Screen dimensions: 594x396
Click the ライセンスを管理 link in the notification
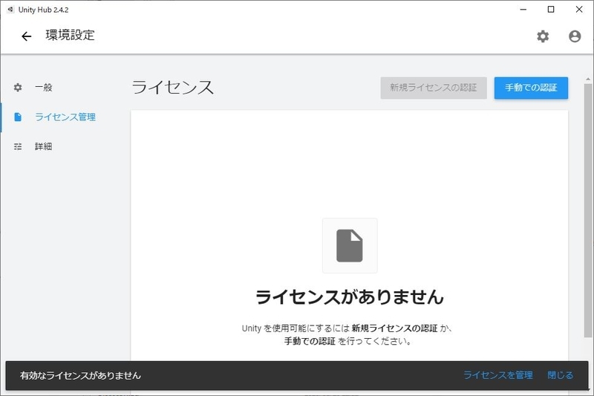point(497,375)
